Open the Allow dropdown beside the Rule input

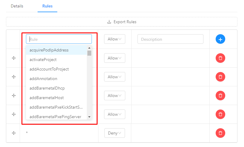[x=115, y=39]
